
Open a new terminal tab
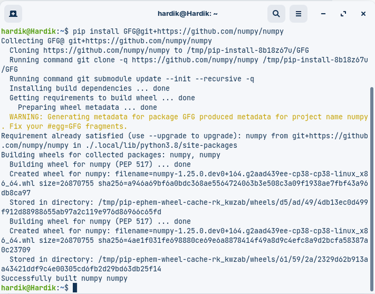tap(13, 14)
